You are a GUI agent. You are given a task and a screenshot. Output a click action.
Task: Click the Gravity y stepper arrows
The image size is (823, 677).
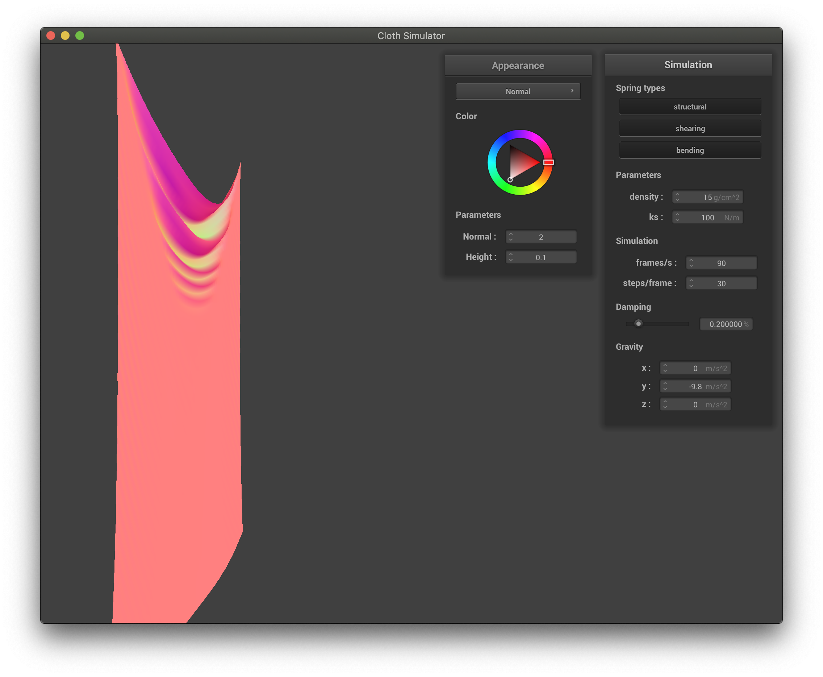point(665,386)
